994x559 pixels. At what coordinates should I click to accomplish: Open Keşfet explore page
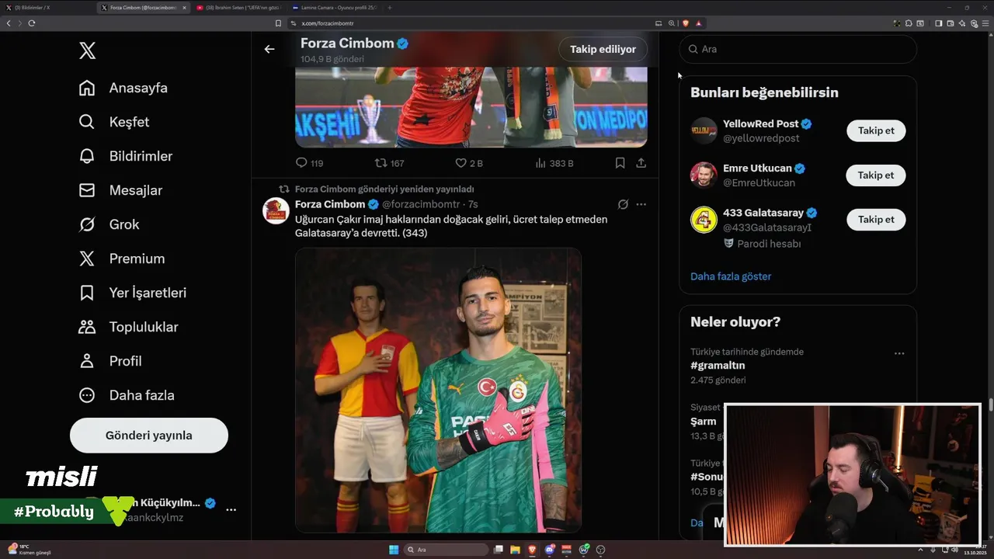(x=114, y=122)
